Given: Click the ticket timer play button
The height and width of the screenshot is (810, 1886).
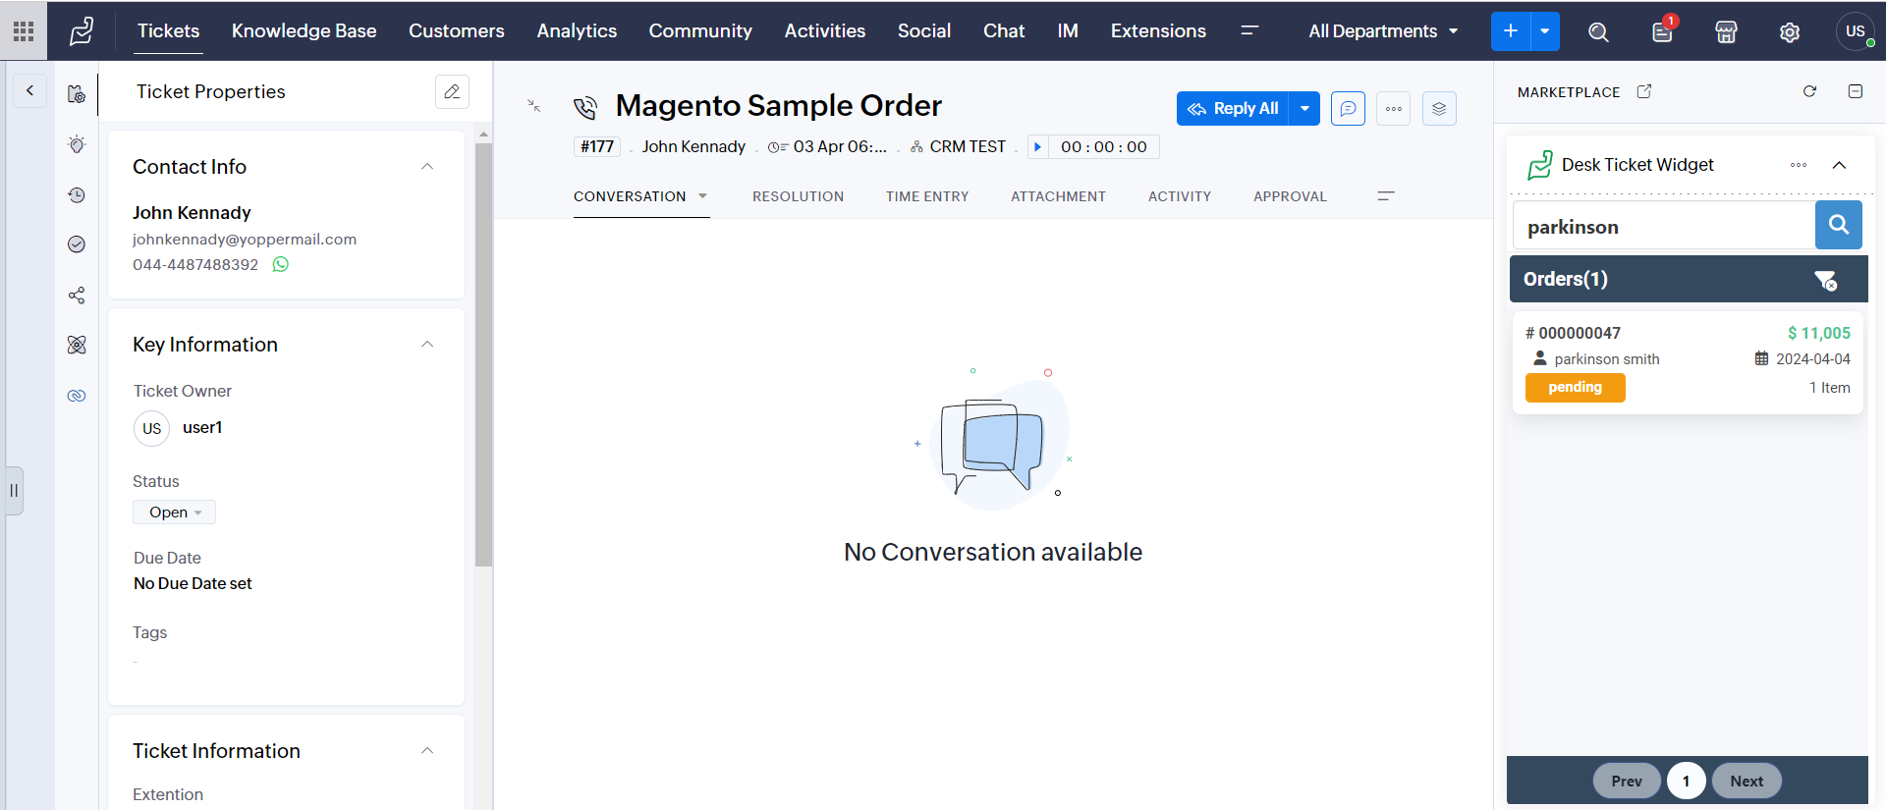Looking at the screenshot, I should tap(1037, 147).
